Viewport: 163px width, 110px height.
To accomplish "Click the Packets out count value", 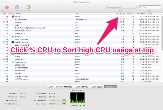I will (x=23, y=97).
